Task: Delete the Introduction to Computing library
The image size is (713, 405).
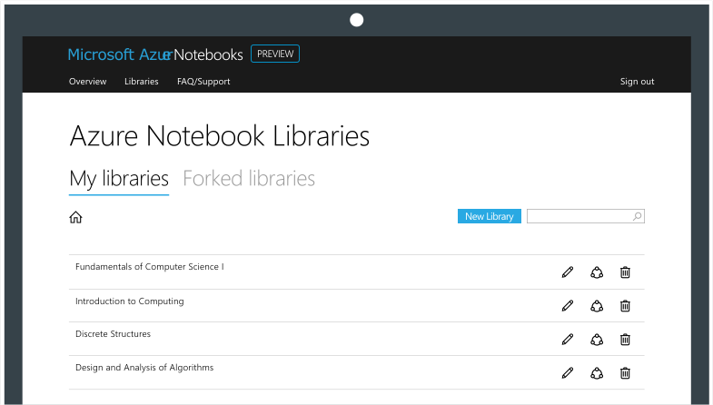Action: pos(625,306)
